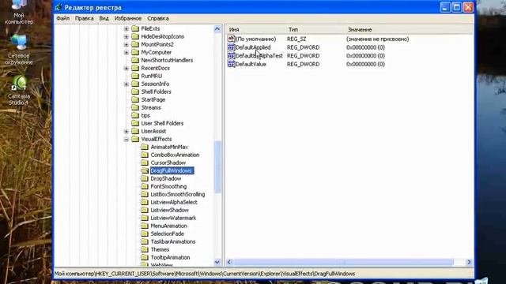
Task: Click the FileExts folder icon
Action: [x=135, y=28]
